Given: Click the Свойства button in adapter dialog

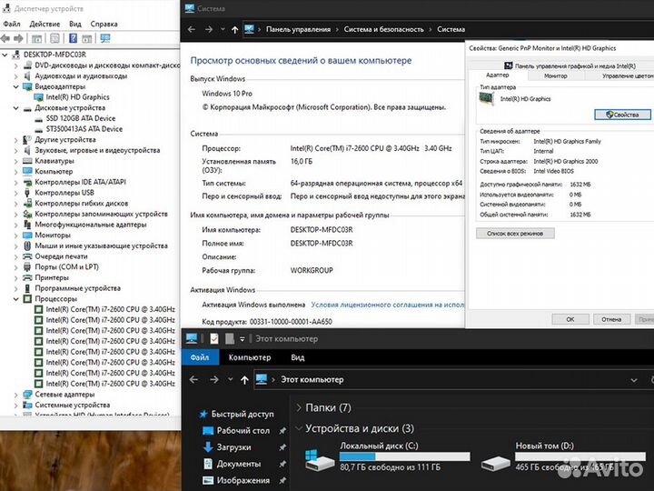Looking at the screenshot, I should 622,115.
